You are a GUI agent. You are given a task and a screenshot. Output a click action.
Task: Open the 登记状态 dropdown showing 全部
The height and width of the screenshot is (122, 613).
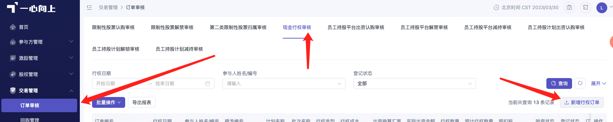coord(414,83)
